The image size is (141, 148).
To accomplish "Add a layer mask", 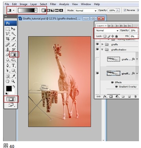I will 111,97.
